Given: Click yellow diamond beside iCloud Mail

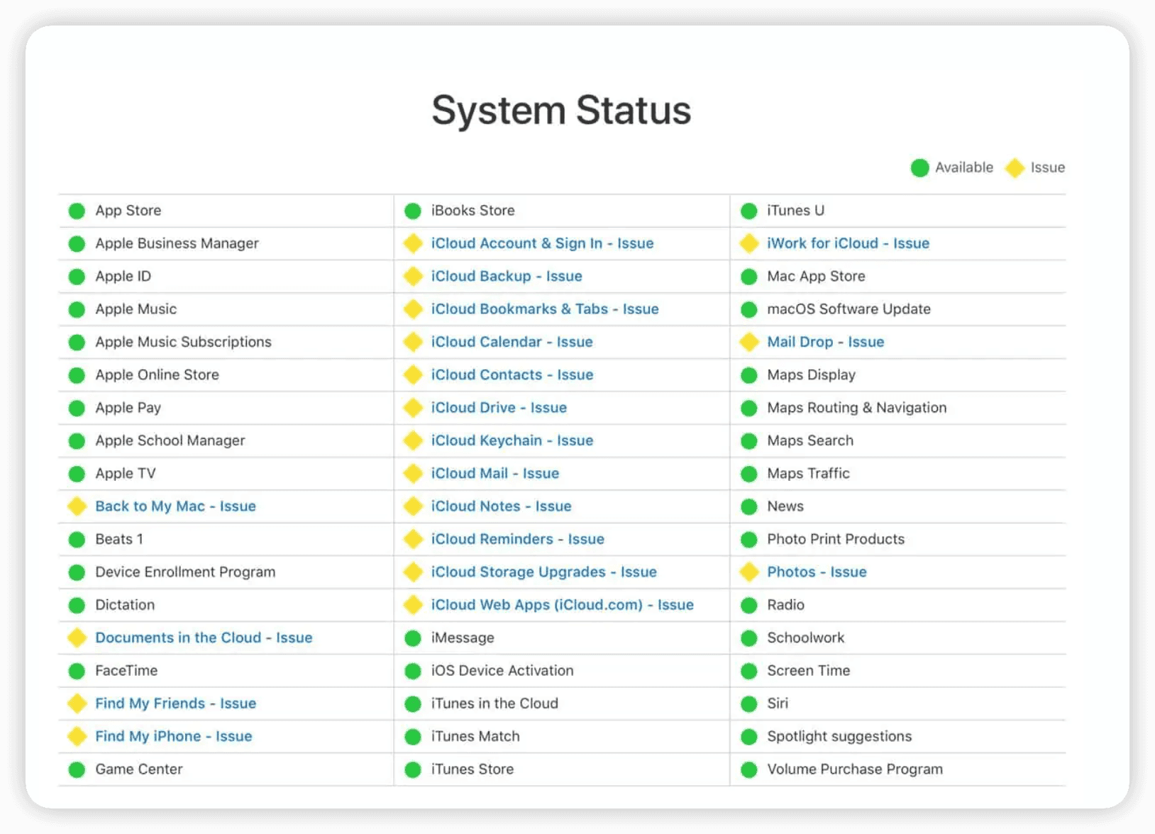Looking at the screenshot, I should coord(413,474).
